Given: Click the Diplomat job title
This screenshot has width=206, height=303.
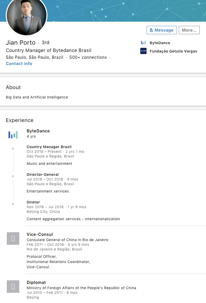Looking at the screenshot, I should [x=36, y=282].
